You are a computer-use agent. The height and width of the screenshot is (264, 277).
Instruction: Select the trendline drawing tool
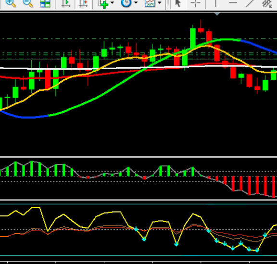pos(250,3)
